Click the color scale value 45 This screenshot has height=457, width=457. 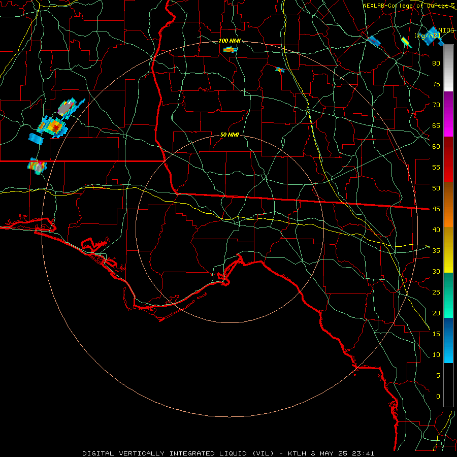pyautogui.click(x=436, y=209)
